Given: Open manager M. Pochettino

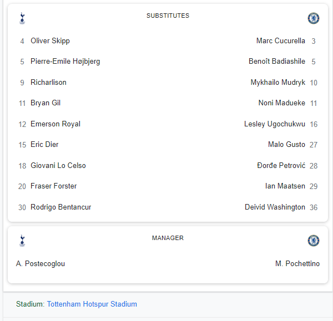Looking at the screenshot, I should 297,264.
